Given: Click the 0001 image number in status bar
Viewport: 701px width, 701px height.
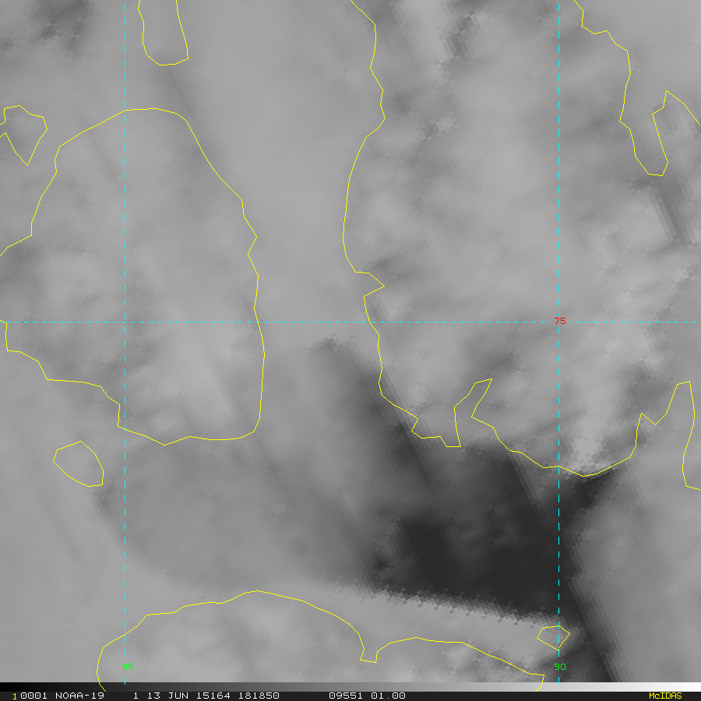Looking at the screenshot, I should (x=33, y=696).
